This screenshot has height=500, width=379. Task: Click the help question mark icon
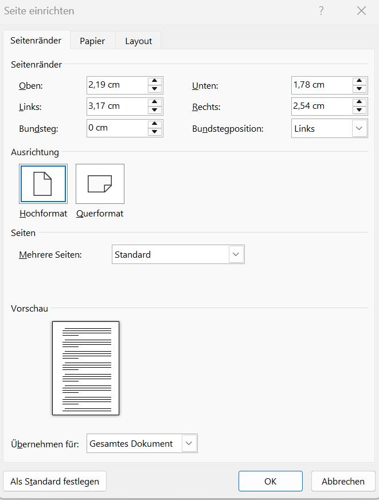coord(321,11)
